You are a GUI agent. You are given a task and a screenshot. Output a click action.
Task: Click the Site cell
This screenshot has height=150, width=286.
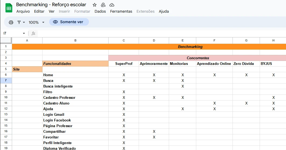(27, 69)
